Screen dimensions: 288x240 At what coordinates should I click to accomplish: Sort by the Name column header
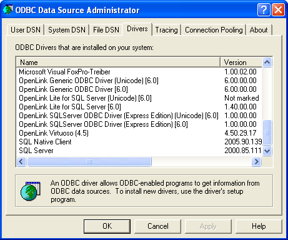pos(118,62)
